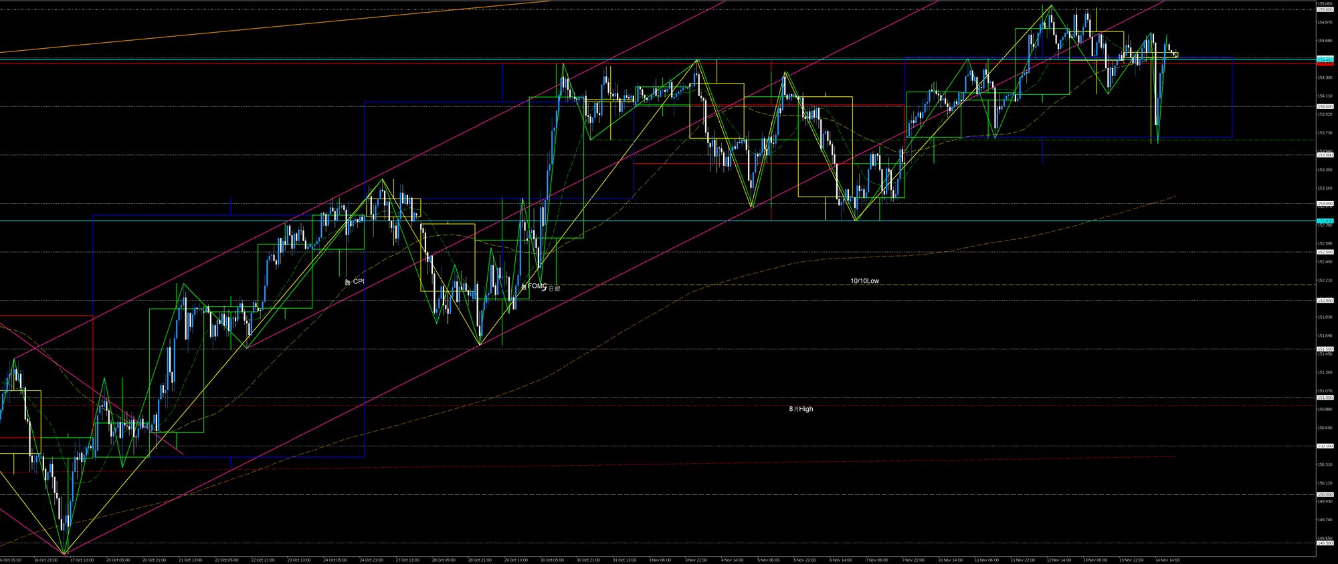
Task: Click the 151.000 price level tag
Action: [x=1324, y=398]
